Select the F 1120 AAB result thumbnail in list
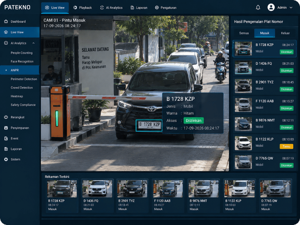Image resolution: width=300 pixels, height=225 pixels. [x=243, y=105]
